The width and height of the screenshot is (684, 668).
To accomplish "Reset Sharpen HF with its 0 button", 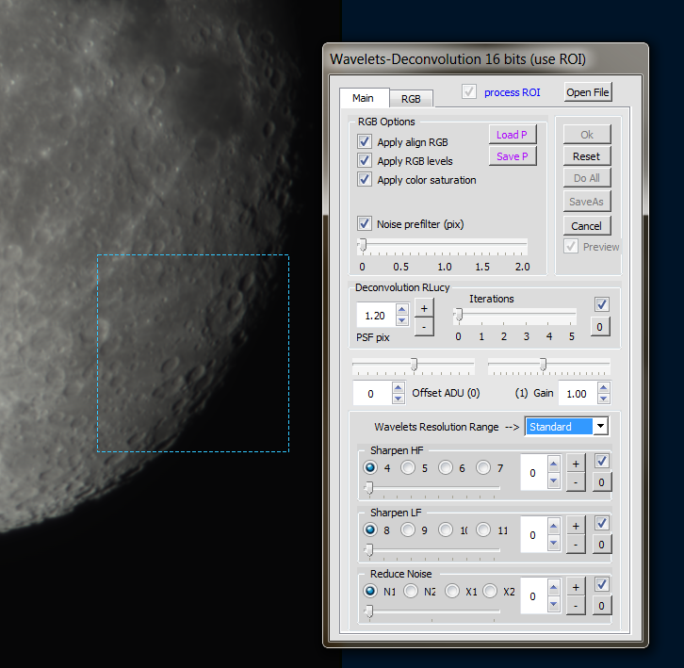I will 601,482.
